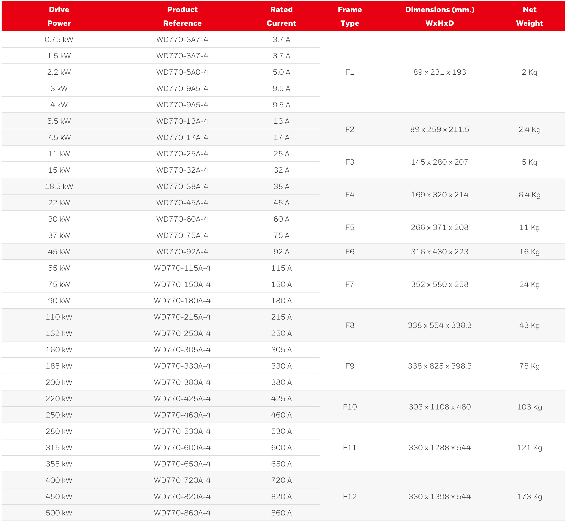The image size is (568, 524).
Task: Select the 18.5 kW drive power cell
Action: tap(59, 186)
